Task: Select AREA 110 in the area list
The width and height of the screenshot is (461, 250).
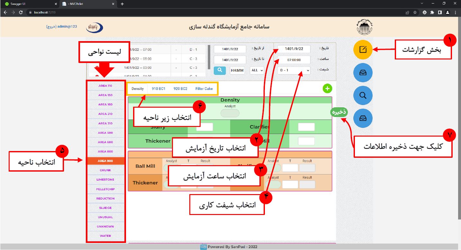Action: (x=105, y=86)
